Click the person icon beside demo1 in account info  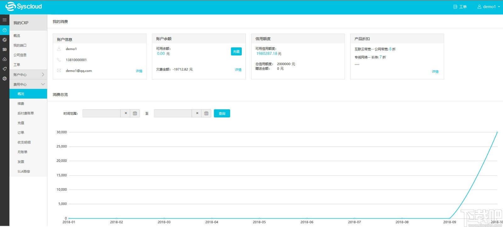(59, 49)
